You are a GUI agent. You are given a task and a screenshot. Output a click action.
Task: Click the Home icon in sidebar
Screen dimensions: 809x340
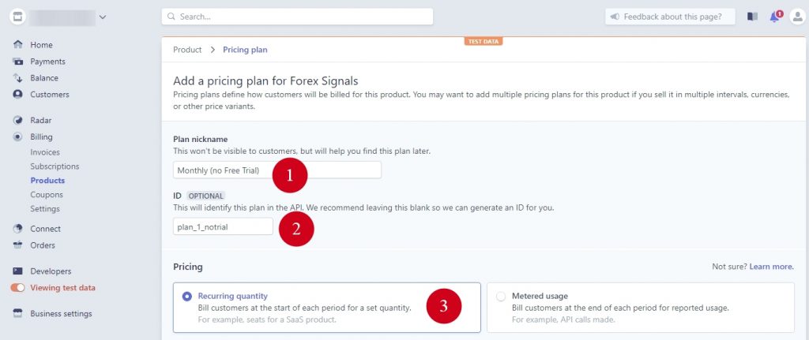tap(18, 45)
